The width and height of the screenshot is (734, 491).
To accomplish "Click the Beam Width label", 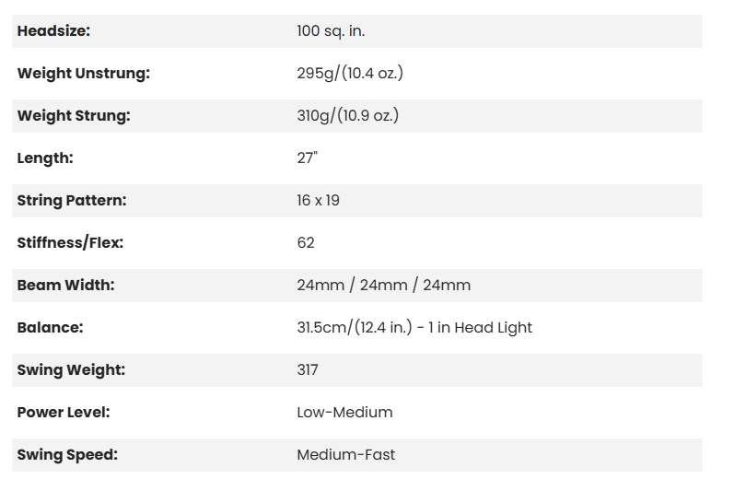I will (x=65, y=286).
